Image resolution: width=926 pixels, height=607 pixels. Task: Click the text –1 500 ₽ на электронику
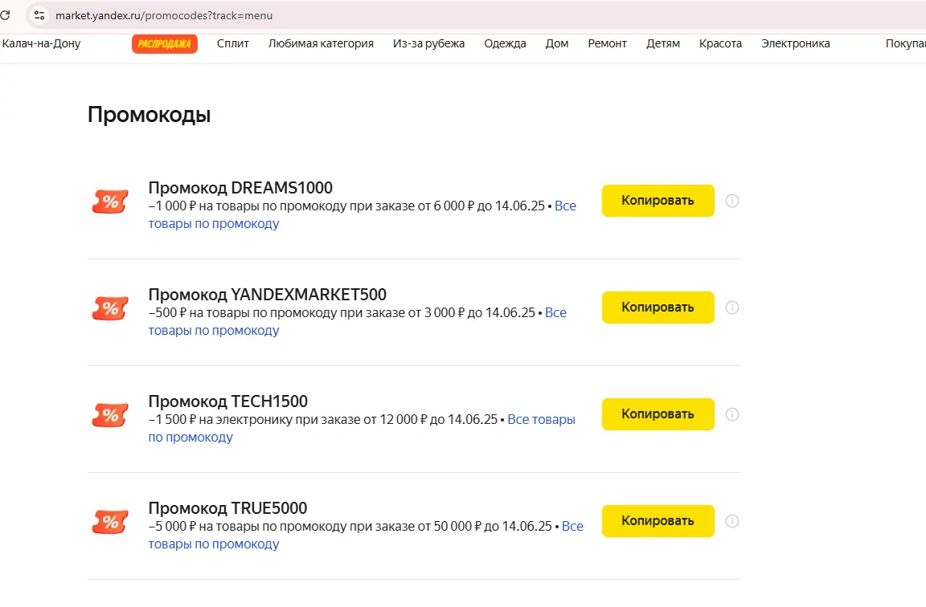point(220,419)
